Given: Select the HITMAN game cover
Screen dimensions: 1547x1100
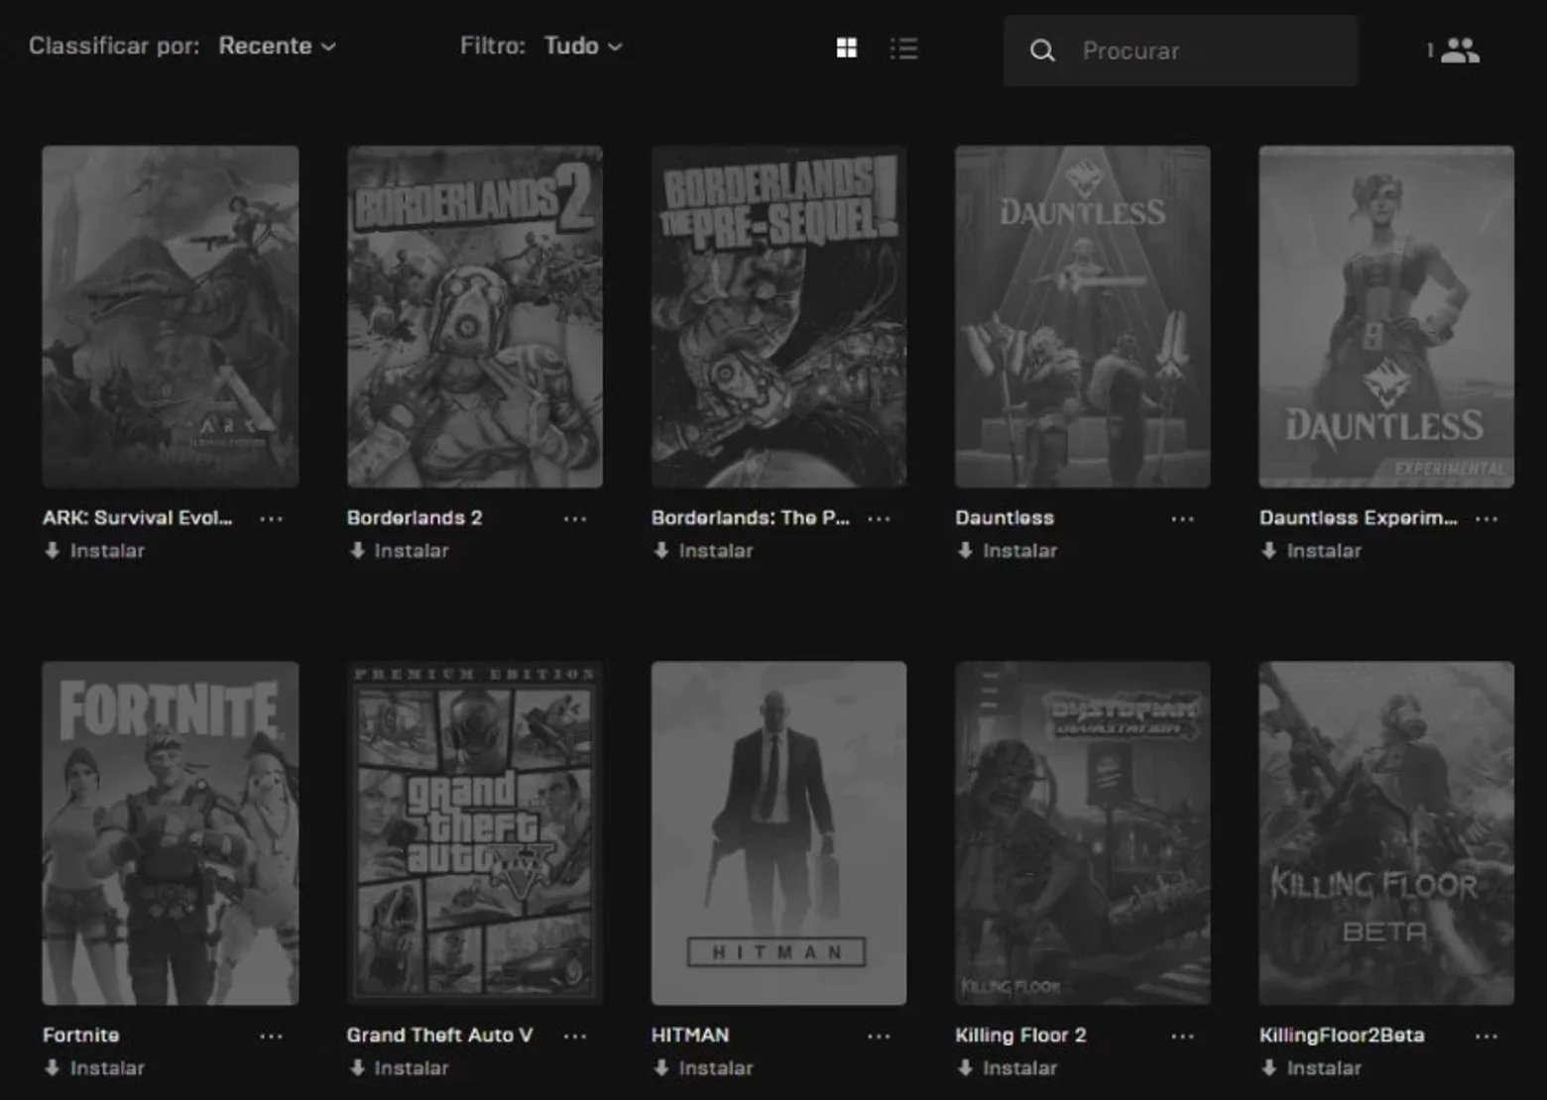Looking at the screenshot, I should click(x=778, y=833).
